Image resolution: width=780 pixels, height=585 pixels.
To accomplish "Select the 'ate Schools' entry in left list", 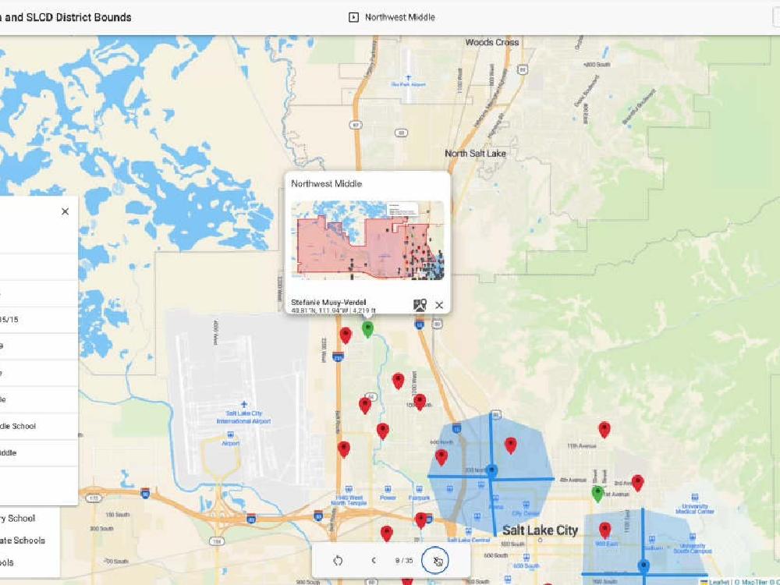I will click(x=23, y=541).
